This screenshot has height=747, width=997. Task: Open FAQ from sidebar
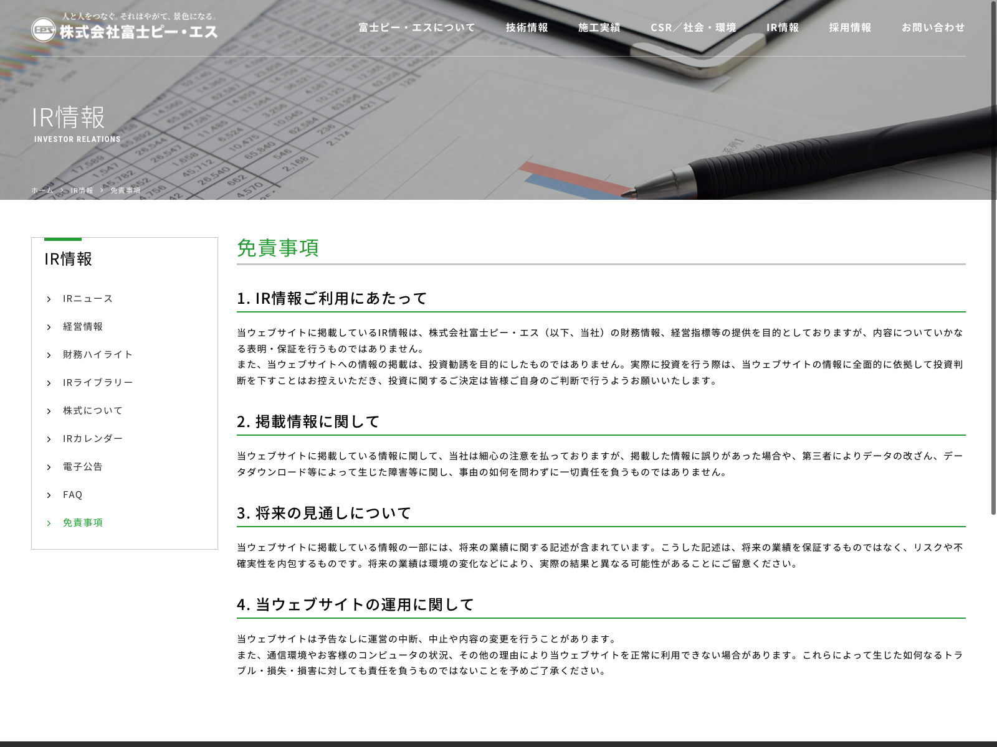tap(72, 495)
